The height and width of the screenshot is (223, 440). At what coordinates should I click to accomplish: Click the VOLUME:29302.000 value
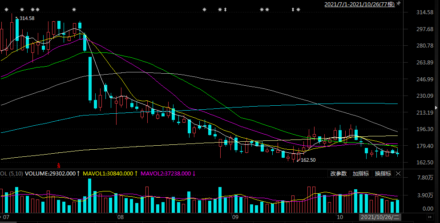click(50, 174)
